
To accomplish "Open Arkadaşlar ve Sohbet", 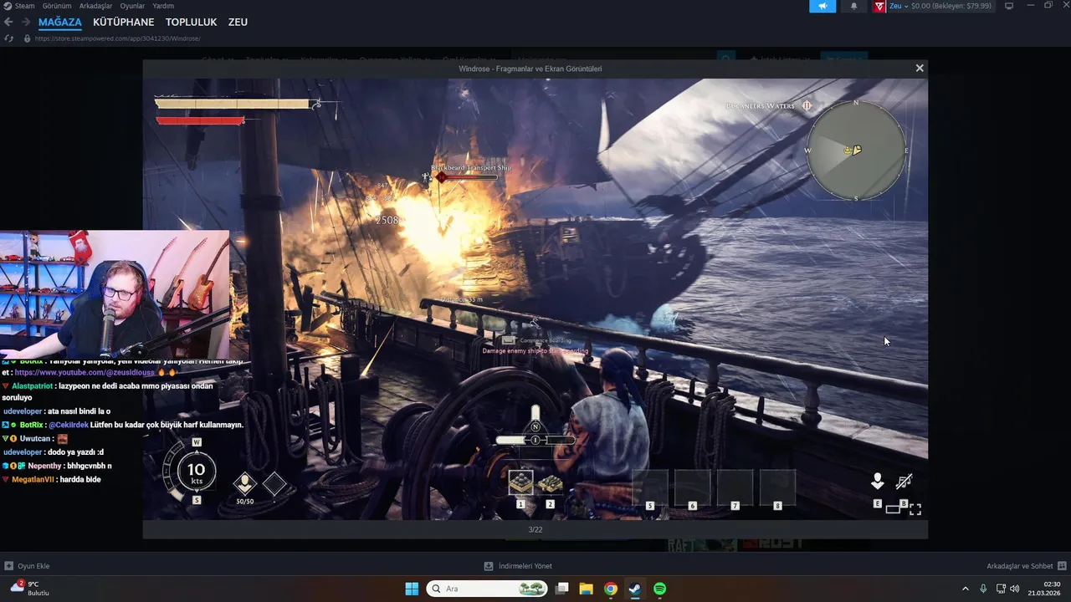I will [1026, 566].
